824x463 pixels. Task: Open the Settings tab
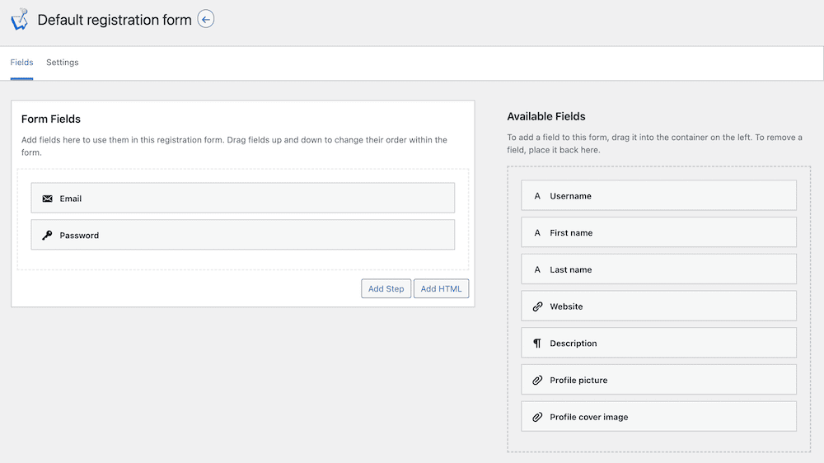click(x=63, y=63)
